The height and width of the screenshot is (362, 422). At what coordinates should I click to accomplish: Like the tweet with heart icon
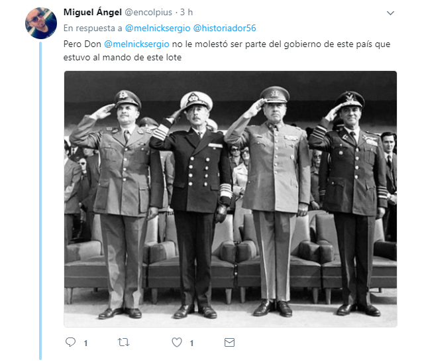(x=177, y=342)
